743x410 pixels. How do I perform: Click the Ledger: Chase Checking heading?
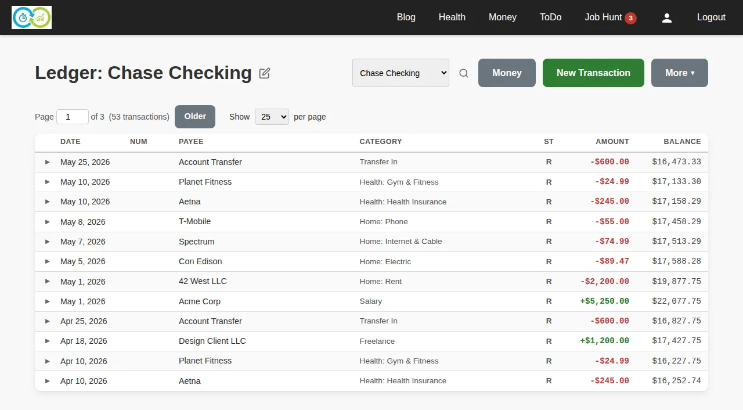143,73
